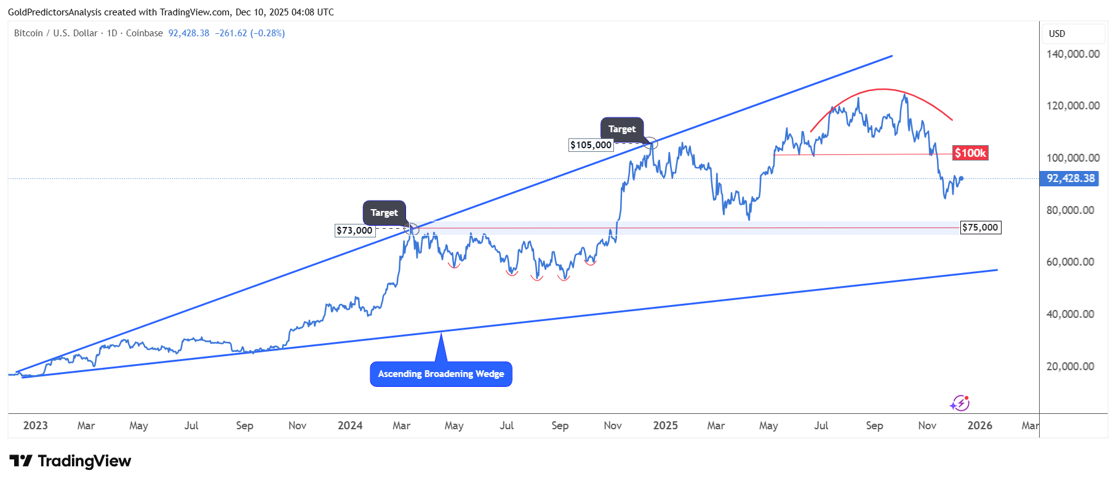Screen dimensions: 1116x484
Task: Click the red $100k label
Action: coord(970,153)
